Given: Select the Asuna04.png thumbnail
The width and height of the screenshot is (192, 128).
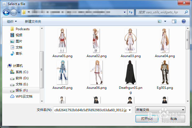Looking at the screenshot, I should (165, 41).
